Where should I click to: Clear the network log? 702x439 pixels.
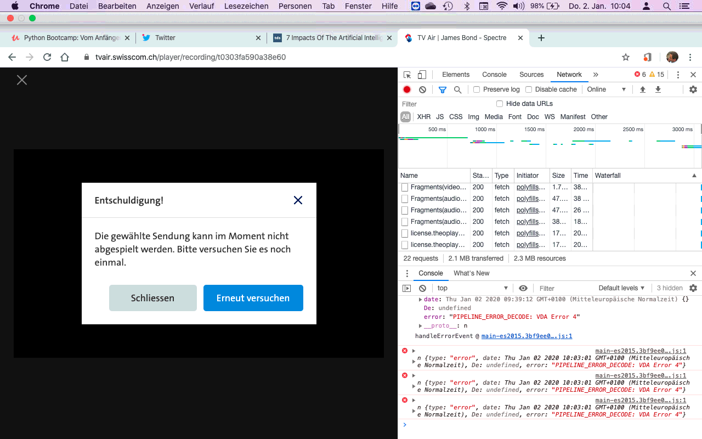(x=422, y=89)
